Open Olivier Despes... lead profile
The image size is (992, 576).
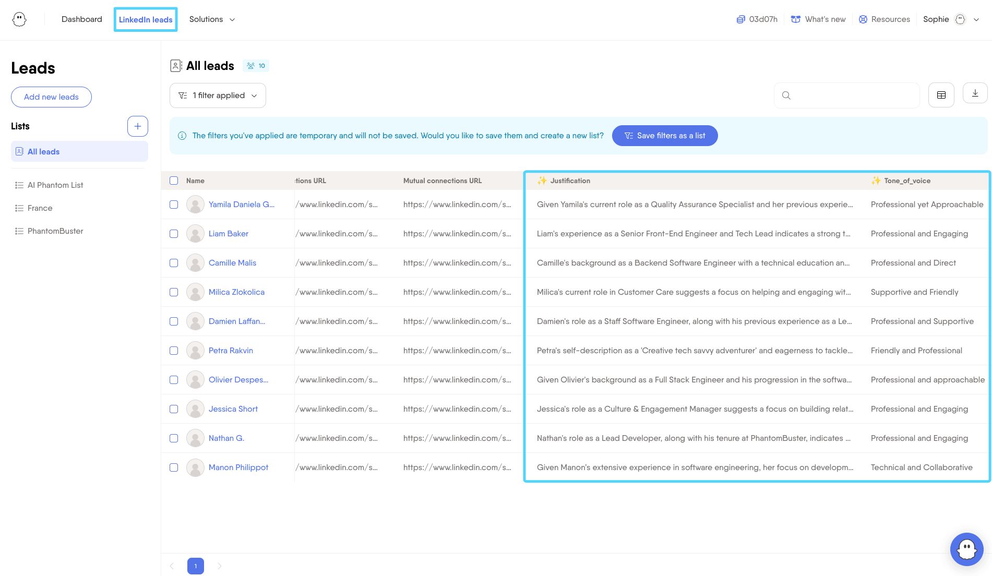[x=238, y=380]
